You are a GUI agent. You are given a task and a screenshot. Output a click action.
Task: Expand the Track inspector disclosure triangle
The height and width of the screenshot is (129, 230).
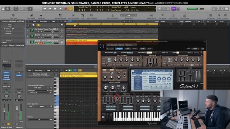click(x=2, y=46)
